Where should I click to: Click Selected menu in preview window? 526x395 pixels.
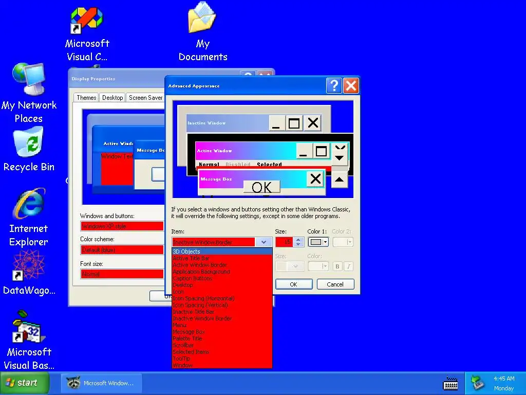[x=269, y=164]
